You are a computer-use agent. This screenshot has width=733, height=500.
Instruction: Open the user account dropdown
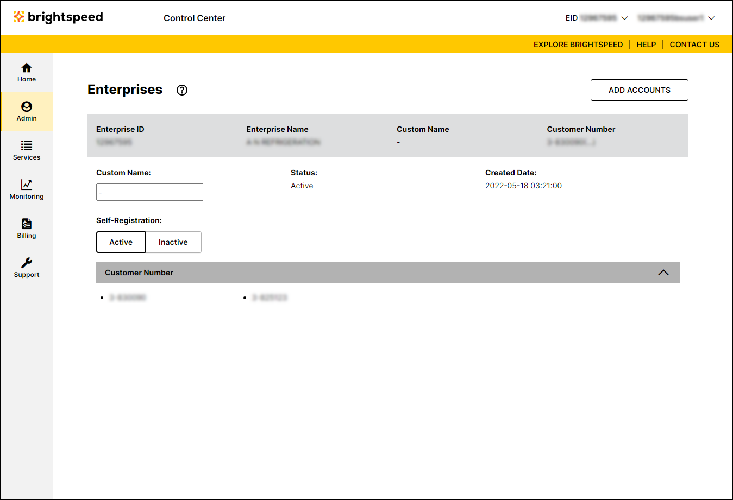[x=676, y=18]
